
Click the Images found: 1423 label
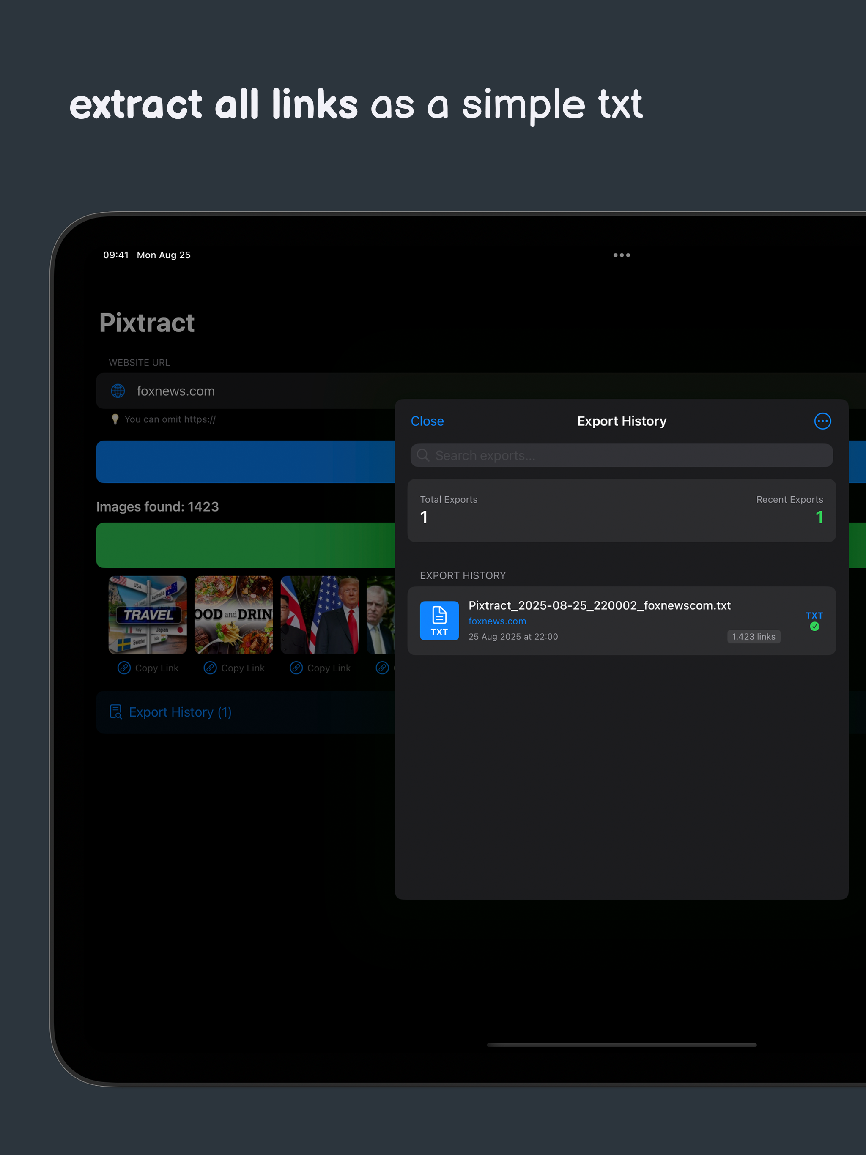click(x=157, y=506)
